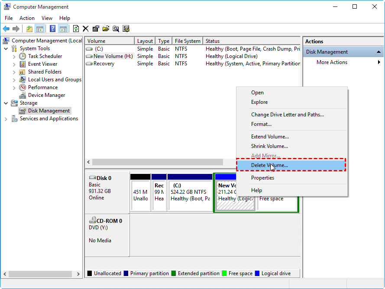The height and width of the screenshot is (289, 385).
Task: Expand the Shared Folders node
Action: (14, 72)
